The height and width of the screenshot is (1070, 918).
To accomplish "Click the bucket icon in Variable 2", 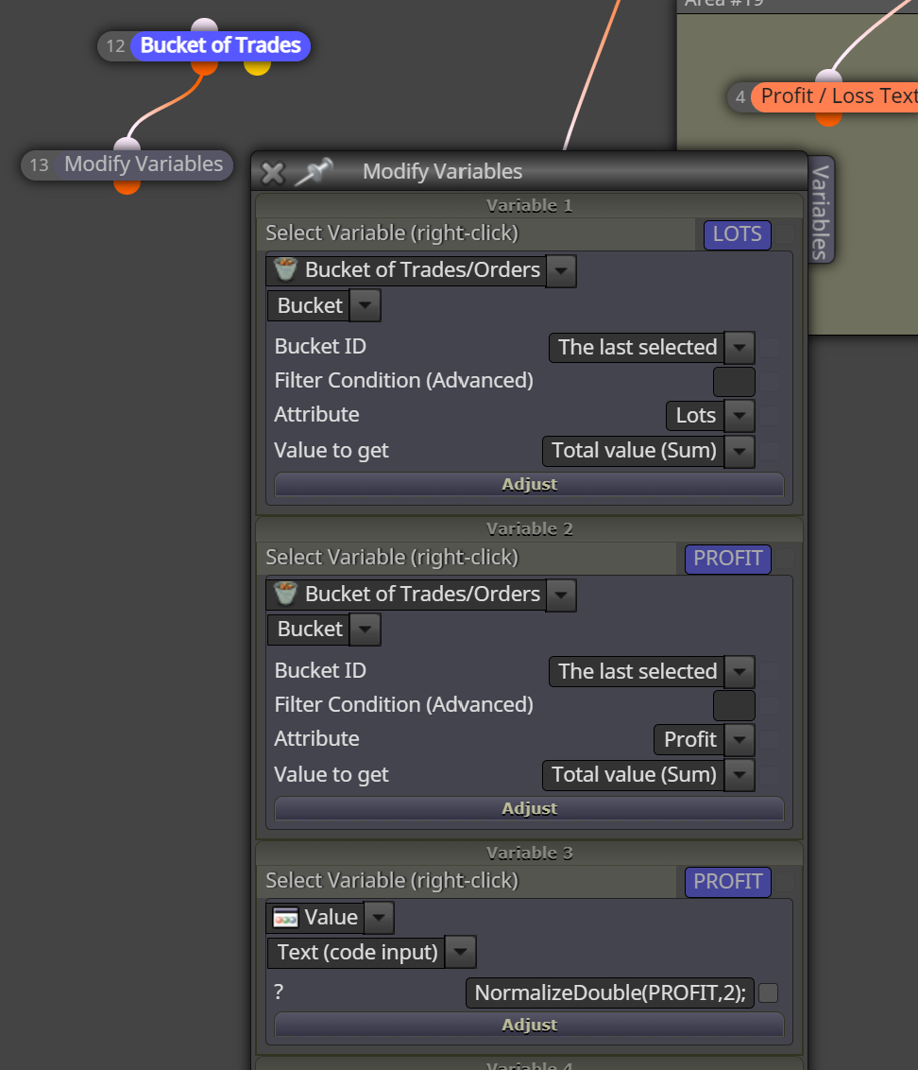I will 286,594.
